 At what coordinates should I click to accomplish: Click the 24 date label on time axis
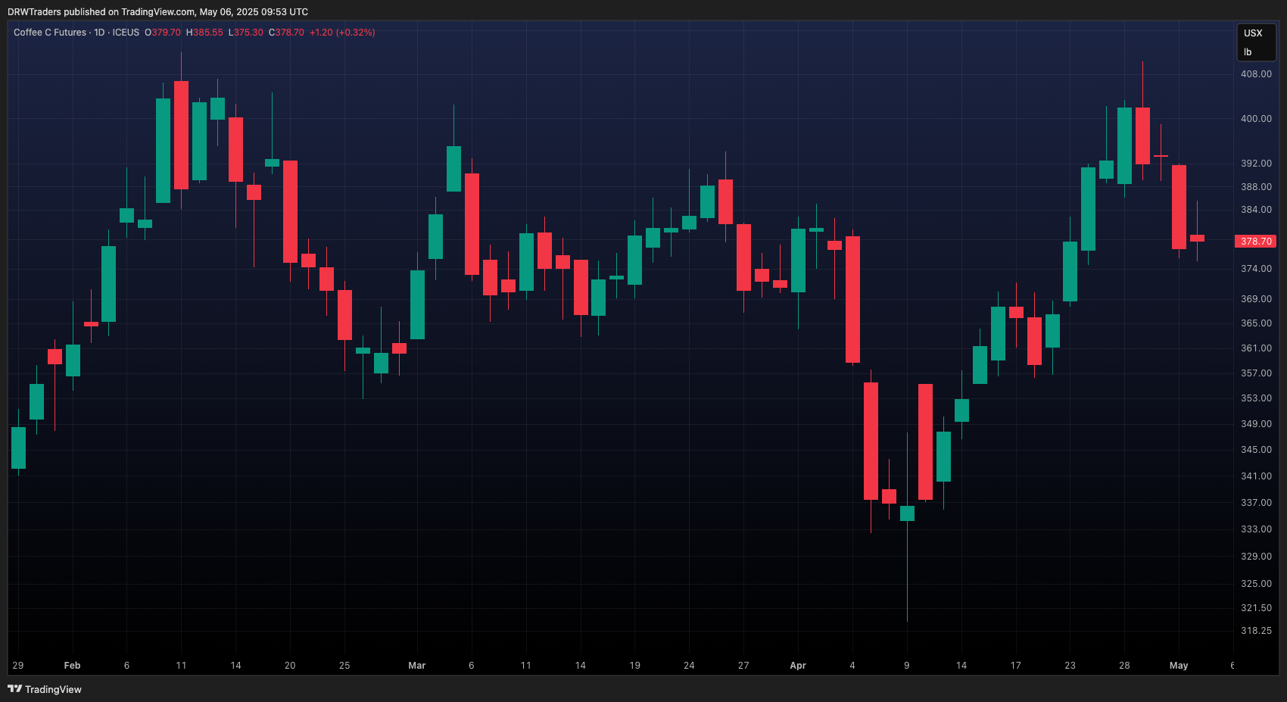689,666
